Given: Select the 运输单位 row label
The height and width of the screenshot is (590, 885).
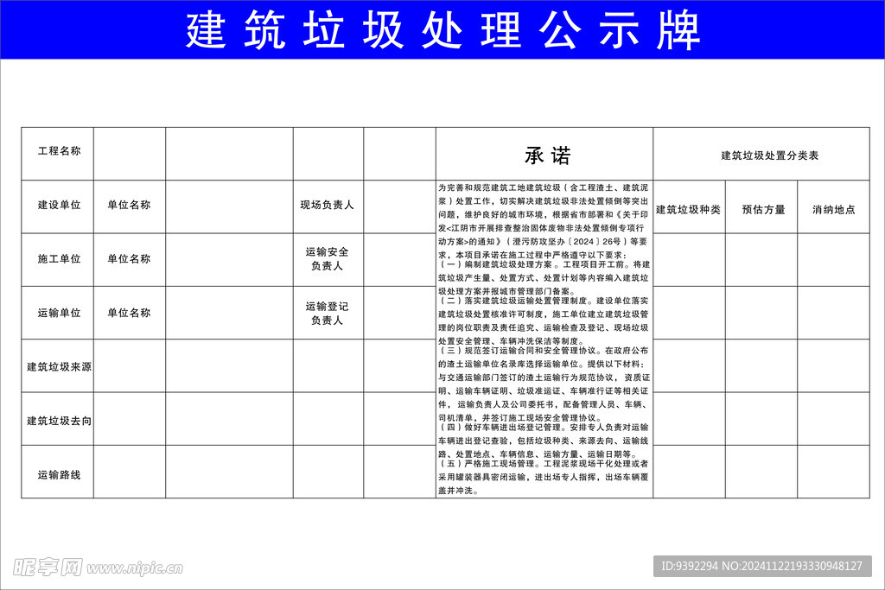Looking at the screenshot, I should pyautogui.click(x=59, y=313).
